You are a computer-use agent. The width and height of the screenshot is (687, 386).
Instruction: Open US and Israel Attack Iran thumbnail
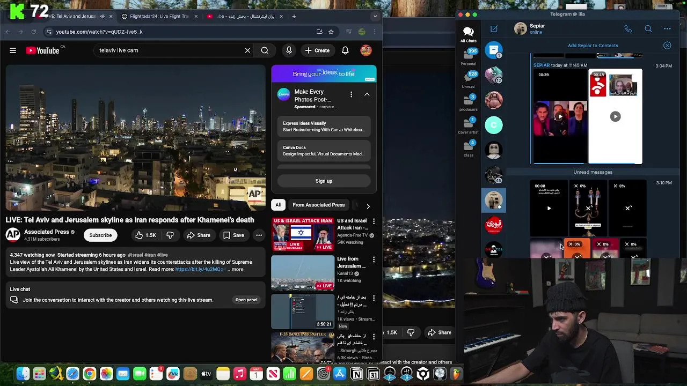pyautogui.click(x=303, y=234)
